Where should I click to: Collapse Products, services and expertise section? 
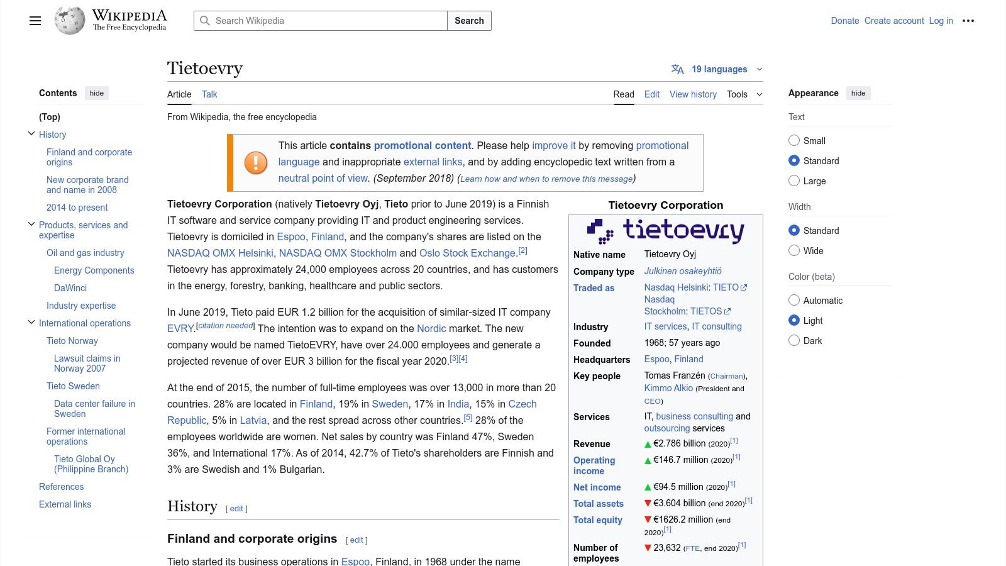[31, 225]
